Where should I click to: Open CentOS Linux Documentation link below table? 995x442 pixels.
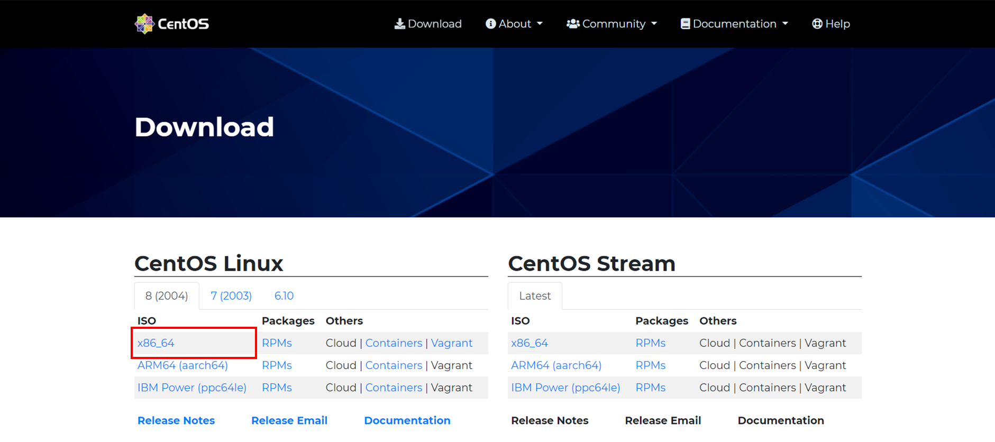[407, 420]
